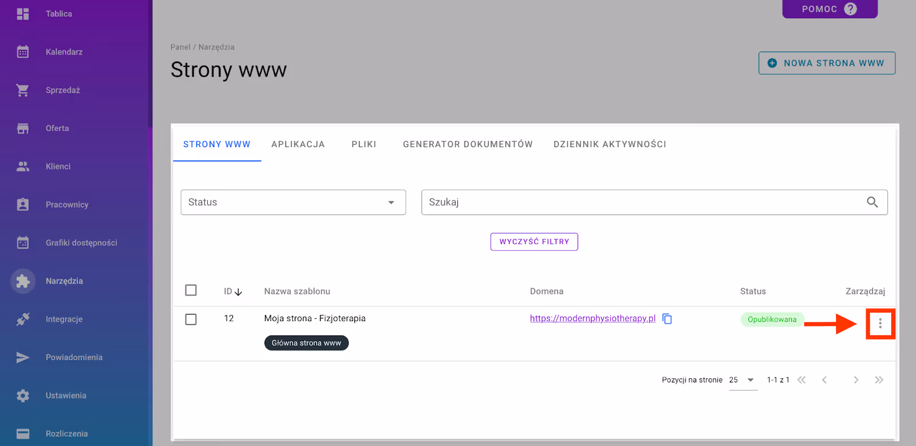916x446 pixels.
Task: Focus the Szukaj search input field
Action: (x=641, y=203)
